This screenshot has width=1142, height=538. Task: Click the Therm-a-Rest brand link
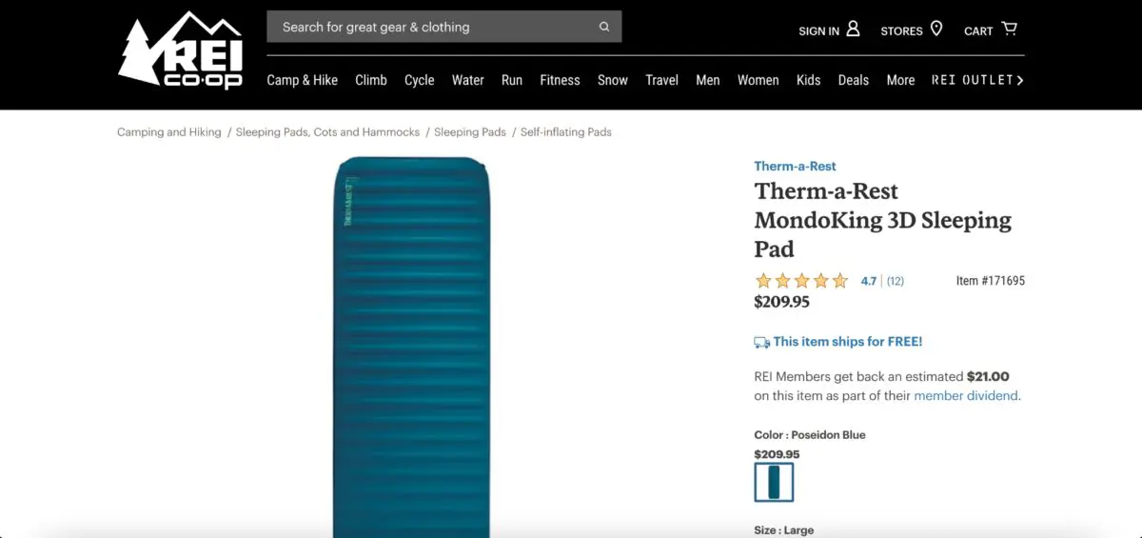[796, 166]
